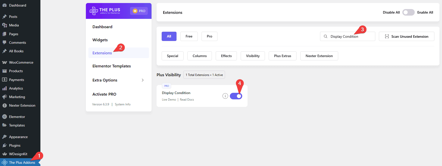
Task: Click the Plugins icon in sidebar
Action: [x=5, y=145]
